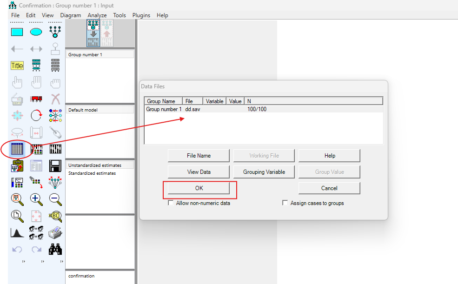Click the Calculate estimates abacus icon
The height and width of the screenshot is (284, 458).
tap(55, 149)
